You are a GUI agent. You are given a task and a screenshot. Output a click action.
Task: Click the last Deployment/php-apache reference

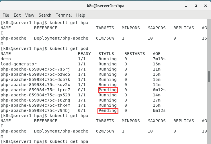pos(61,131)
